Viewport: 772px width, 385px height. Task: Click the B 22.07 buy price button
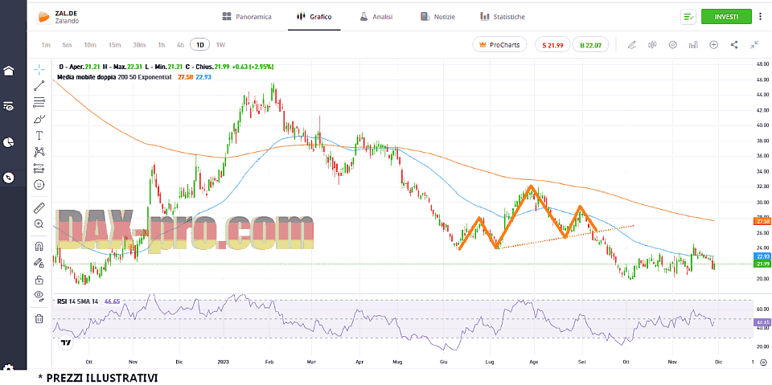coord(590,45)
